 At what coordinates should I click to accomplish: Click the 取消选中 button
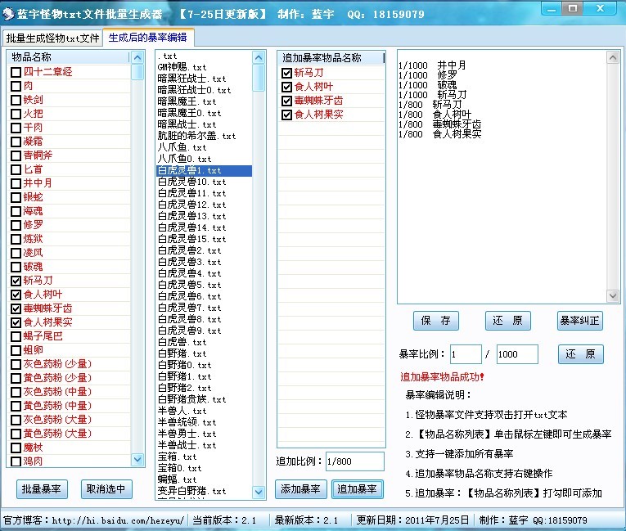point(106,489)
